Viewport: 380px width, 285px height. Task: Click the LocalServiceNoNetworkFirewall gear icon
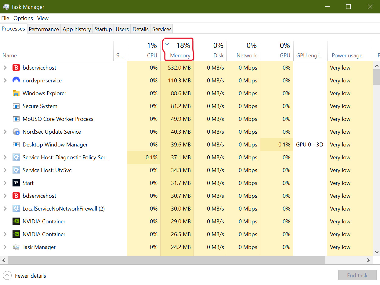(x=16, y=209)
